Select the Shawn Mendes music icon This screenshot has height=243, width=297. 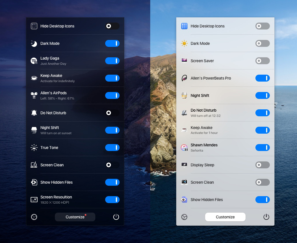pos(184,148)
